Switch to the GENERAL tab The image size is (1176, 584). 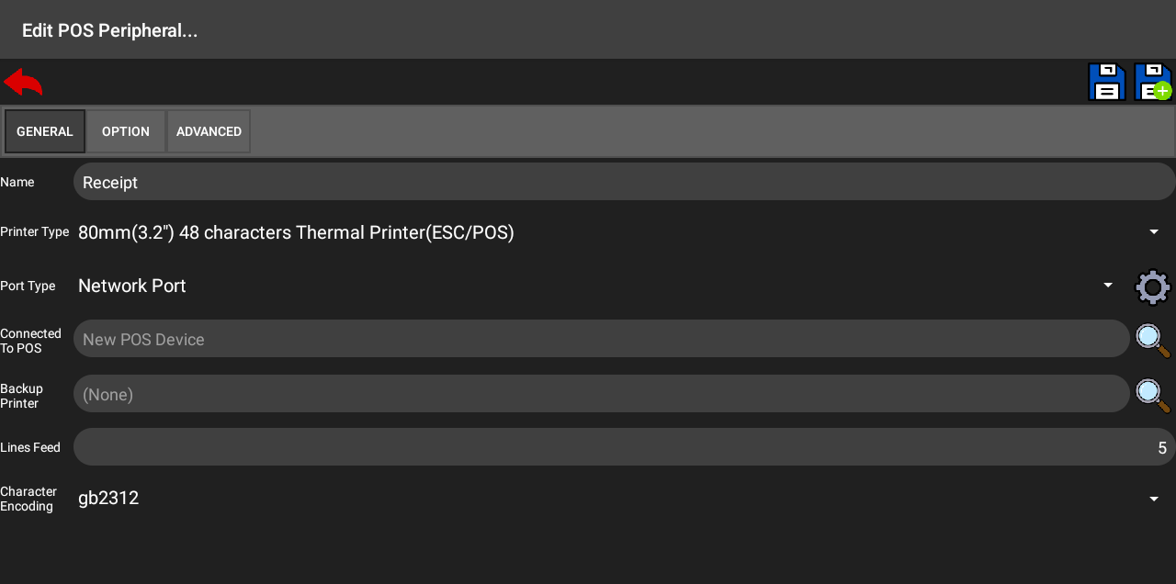coord(45,131)
